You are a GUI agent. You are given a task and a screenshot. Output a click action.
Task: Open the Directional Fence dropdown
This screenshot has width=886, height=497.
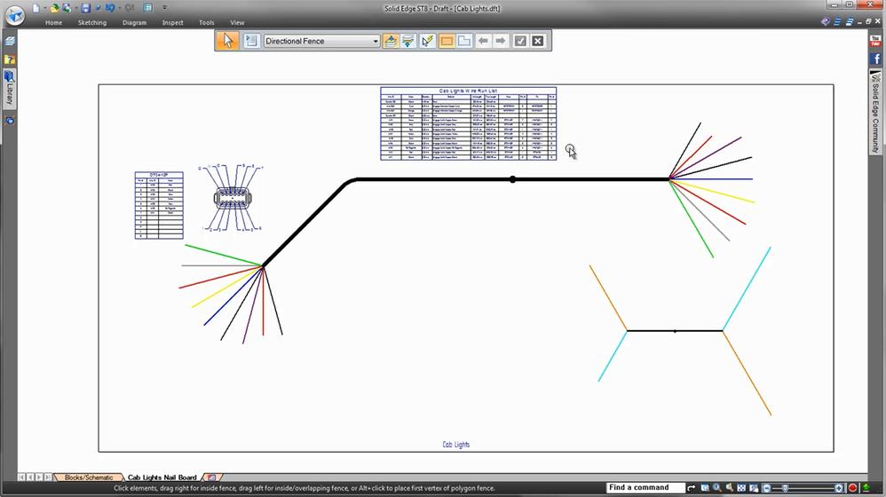coord(321,41)
